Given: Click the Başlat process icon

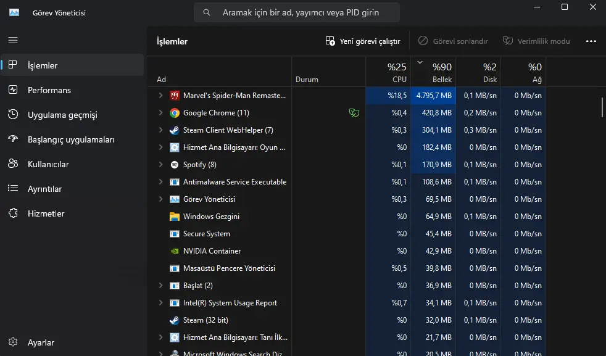Looking at the screenshot, I should pyautogui.click(x=175, y=286).
